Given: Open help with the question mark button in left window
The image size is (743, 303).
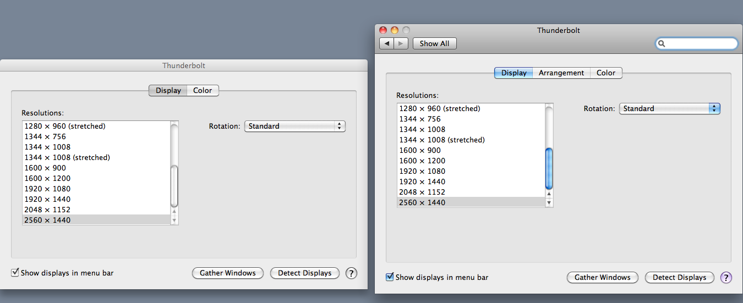Looking at the screenshot, I should pos(351,273).
